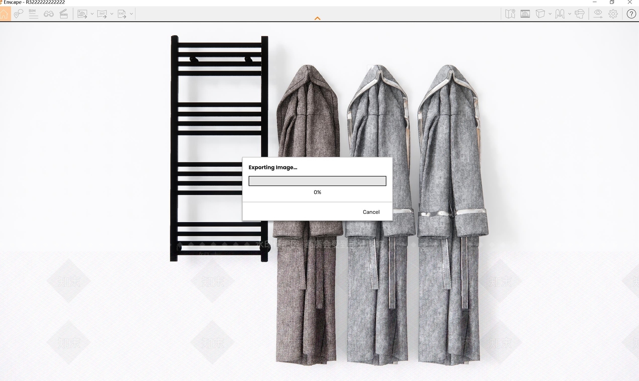Viewport: 639px width, 381px height.
Task: Cancel the image export
Action: [x=371, y=212]
